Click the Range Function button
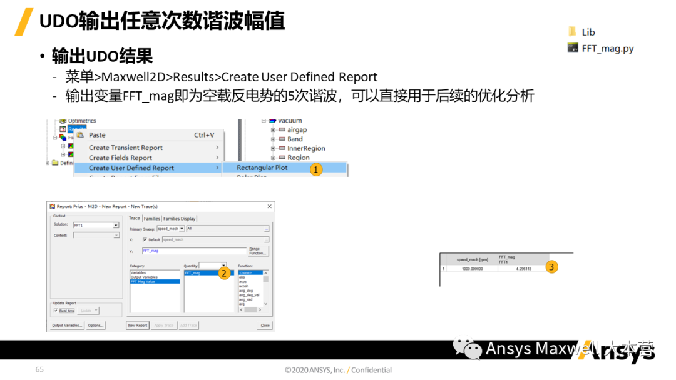This screenshot has height=380, width=676. pos(258,251)
